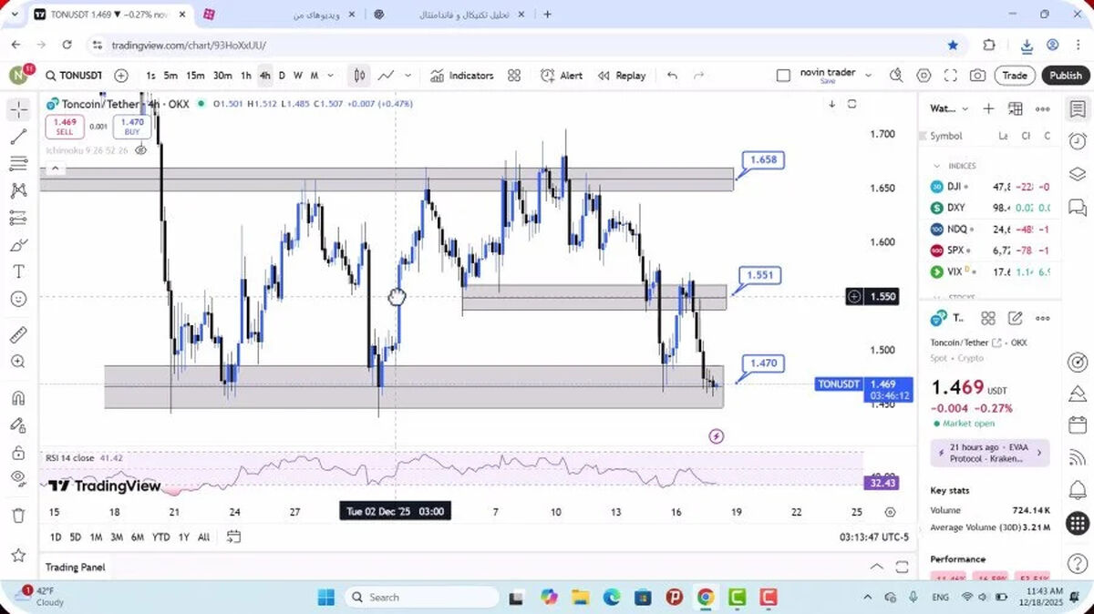Expand the Trading Panel chevron
This screenshot has width=1094, height=614.
coord(877,567)
